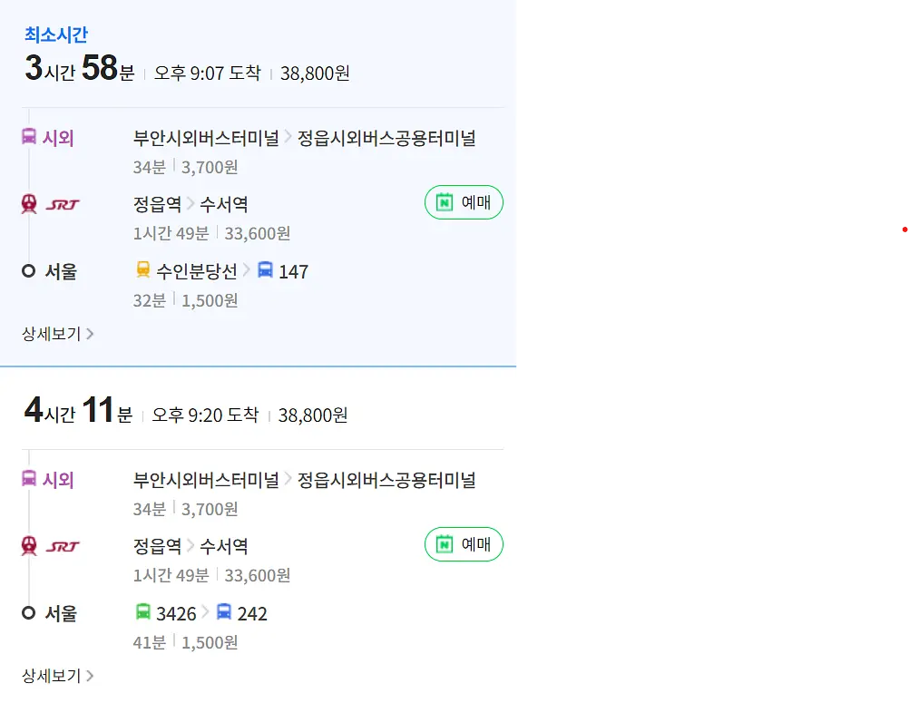Click the green bus icon next to 3426
The width and height of the screenshot is (909, 703).
pyautogui.click(x=142, y=611)
